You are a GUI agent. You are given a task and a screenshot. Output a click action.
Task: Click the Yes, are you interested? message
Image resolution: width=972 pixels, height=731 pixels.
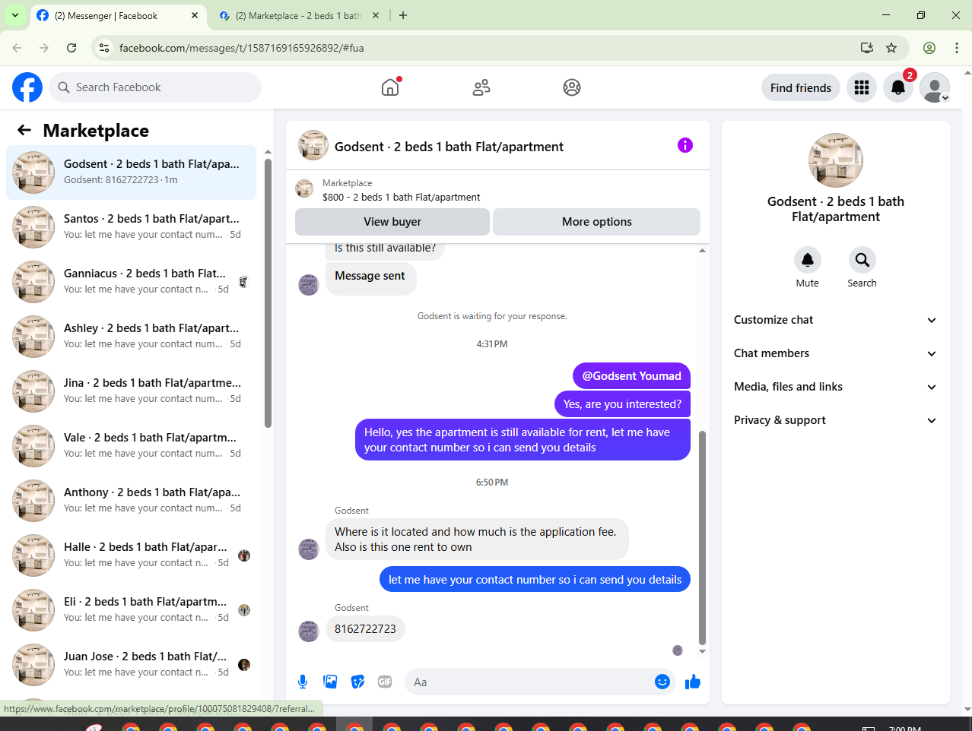622,404
